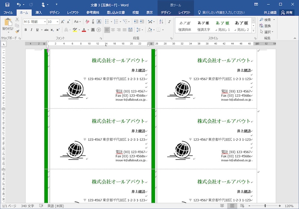Start a bulleted list

pyautogui.click(x=107, y=22)
